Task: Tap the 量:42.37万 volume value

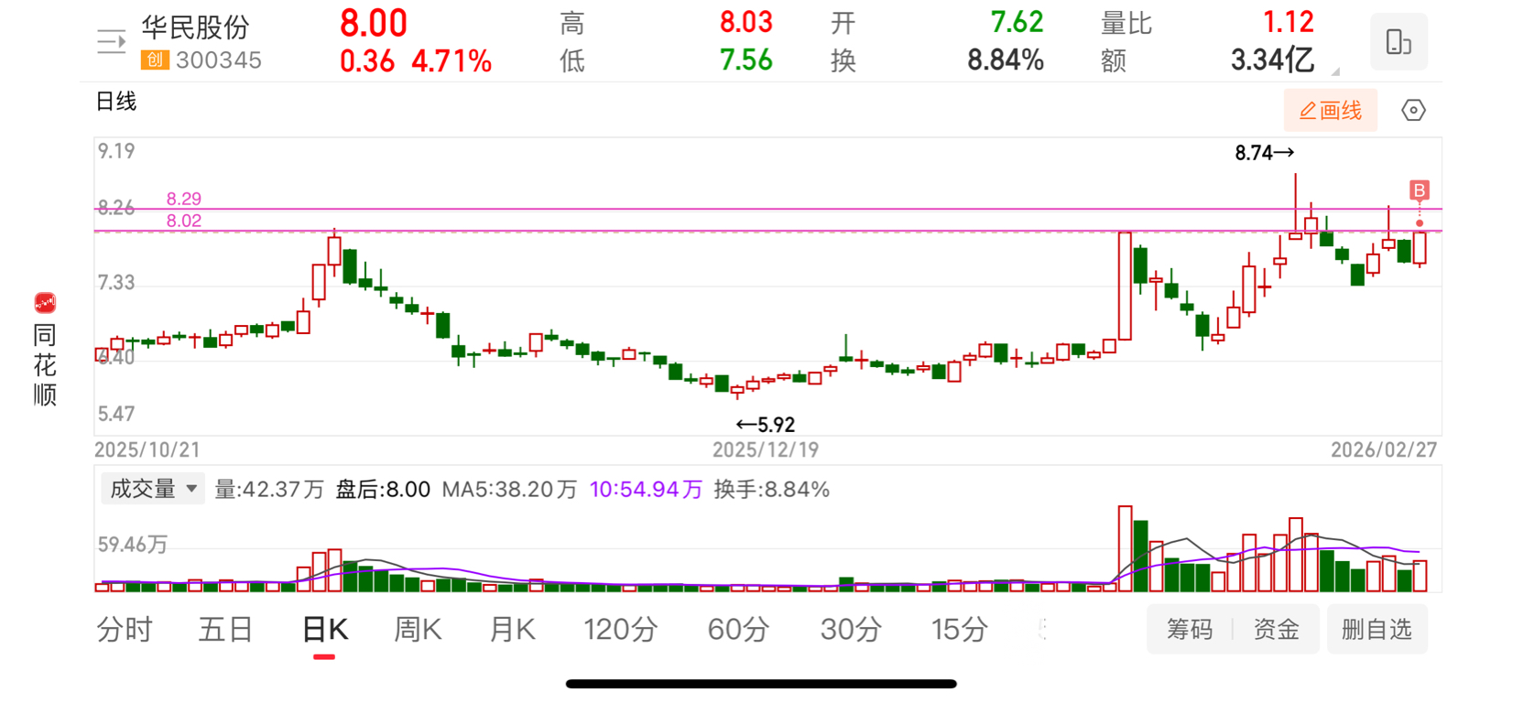Action: (269, 490)
